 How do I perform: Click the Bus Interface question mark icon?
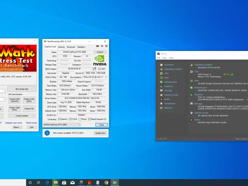(106, 77)
